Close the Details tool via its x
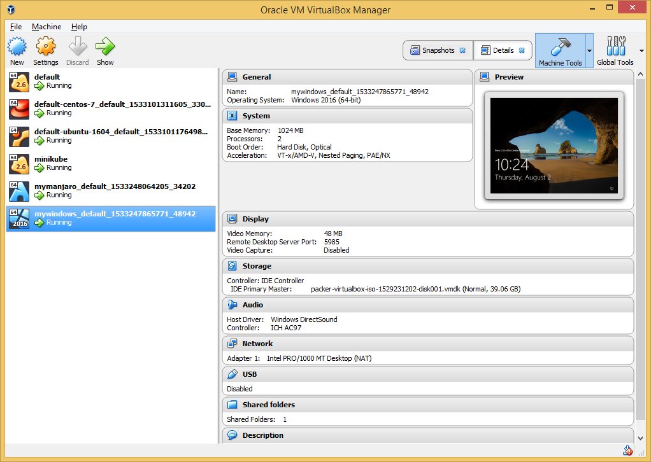 point(522,50)
